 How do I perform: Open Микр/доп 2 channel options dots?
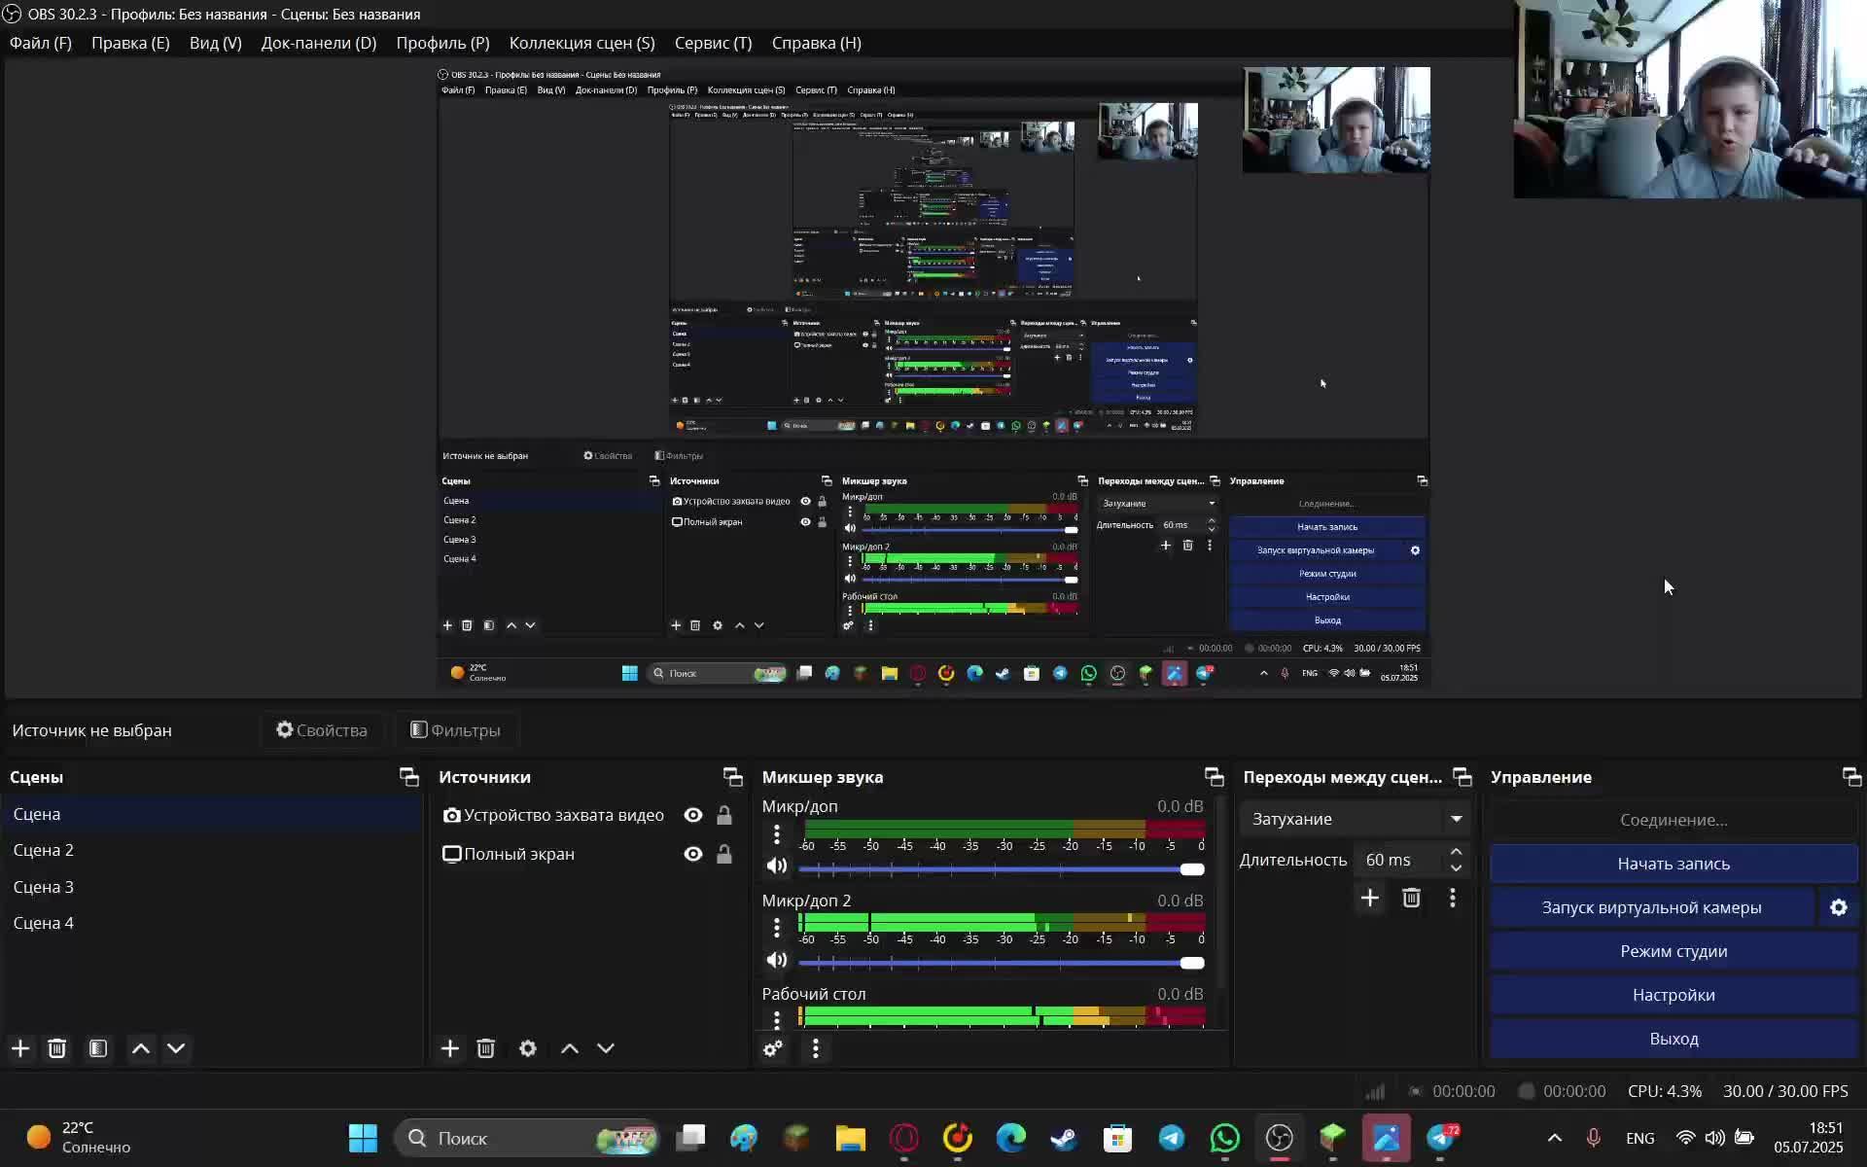coord(777,928)
